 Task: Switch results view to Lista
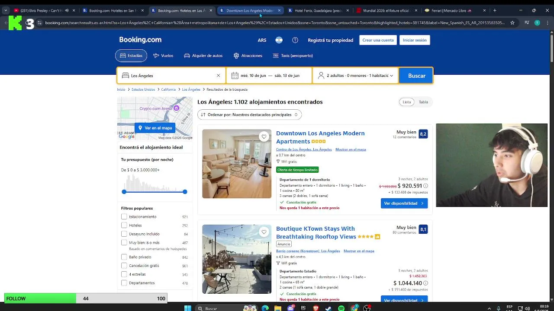click(x=407, y=102)
